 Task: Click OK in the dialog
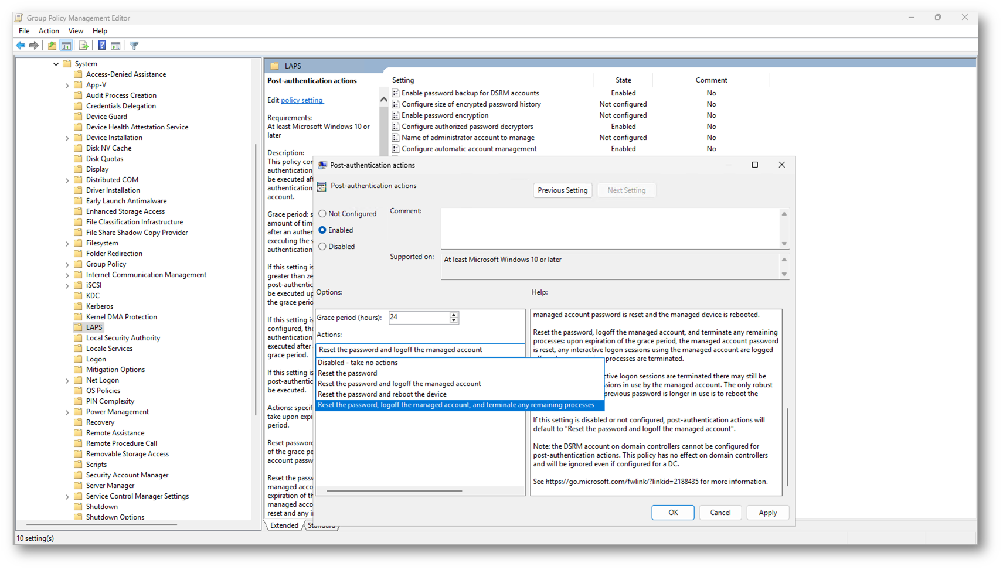click(673, 513)
